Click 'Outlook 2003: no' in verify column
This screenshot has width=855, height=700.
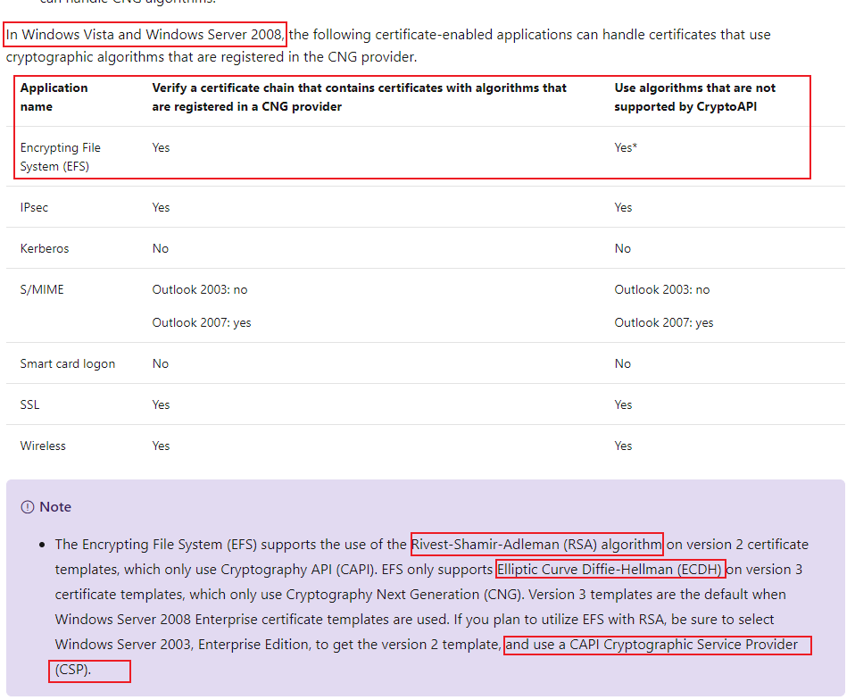click(x=200, y=289)
